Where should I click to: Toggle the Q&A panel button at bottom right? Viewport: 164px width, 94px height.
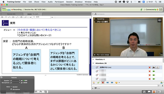(154, 92)
